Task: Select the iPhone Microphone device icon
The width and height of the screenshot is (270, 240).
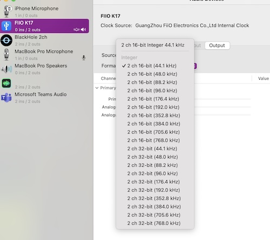Action: 7,11
